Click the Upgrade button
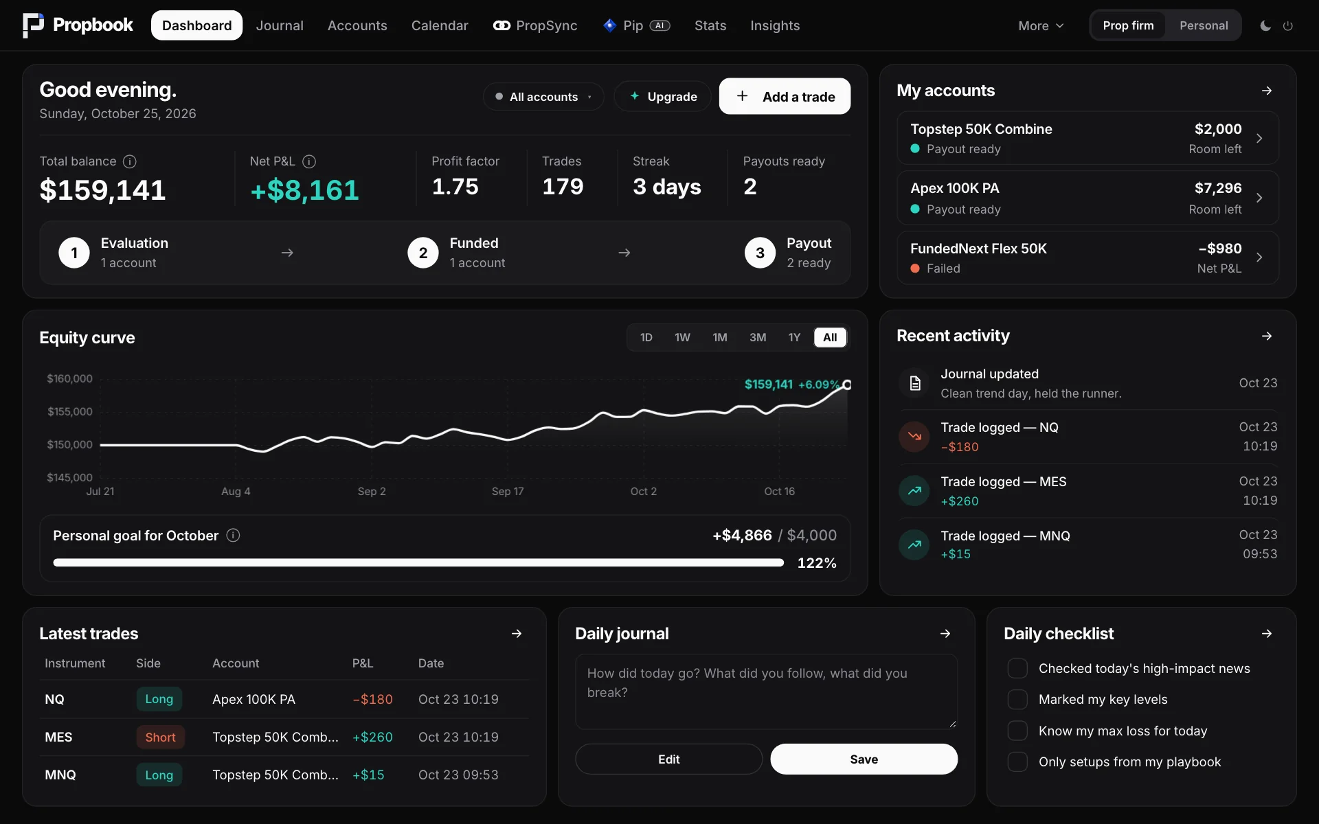This screenshot has width=1319, height=824. tap(663, 97)
